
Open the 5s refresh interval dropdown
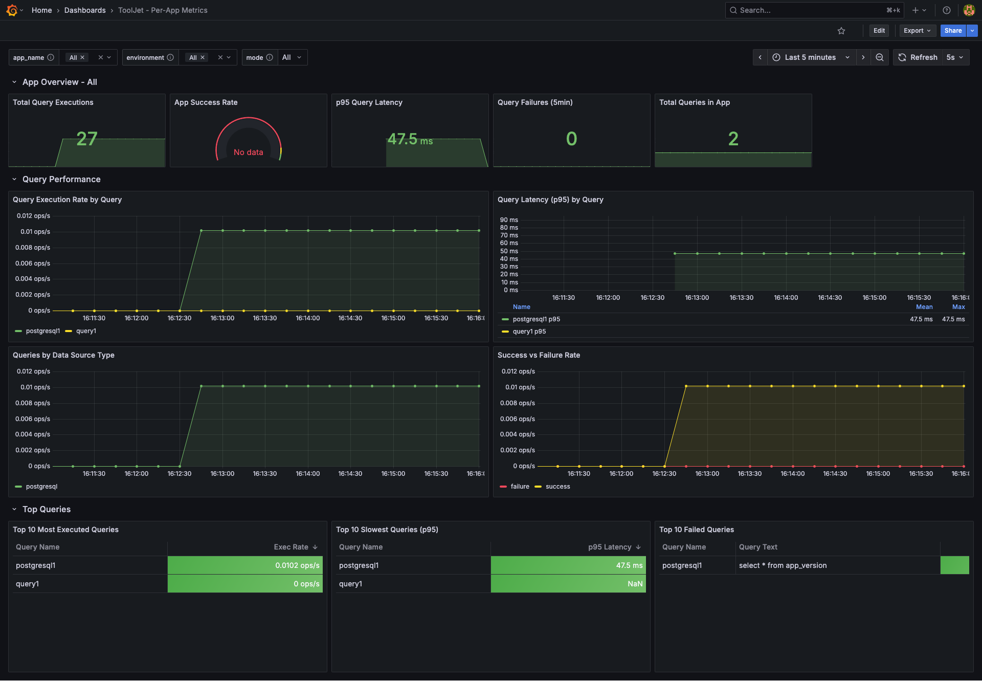coord(954,57)
